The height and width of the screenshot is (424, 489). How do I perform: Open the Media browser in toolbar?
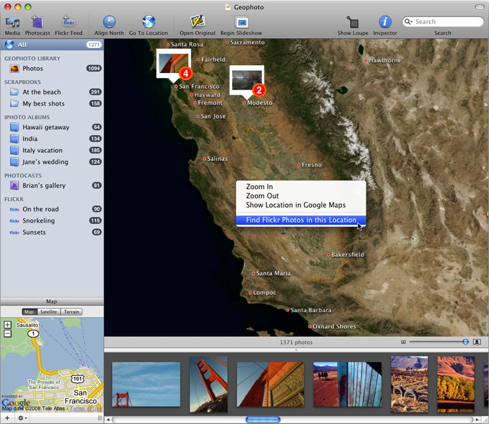coord(12,23)
